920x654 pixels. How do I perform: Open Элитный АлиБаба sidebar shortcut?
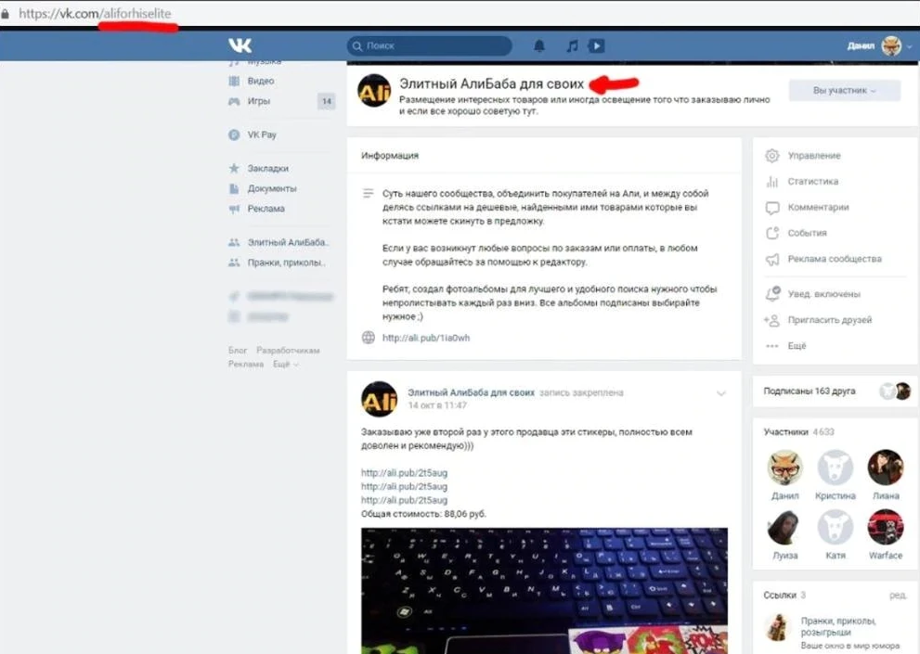pyautogui.click(x=288, y=242)
